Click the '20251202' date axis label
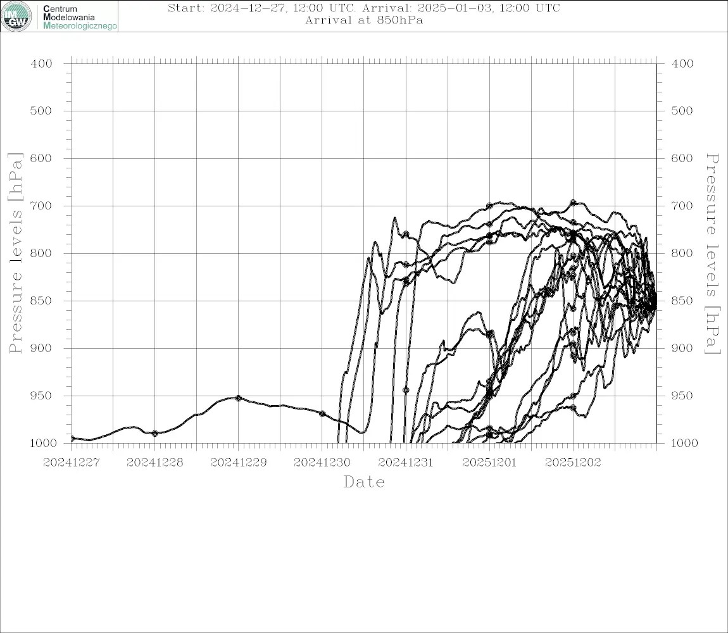Screen dimensions: 728x633 click(573, 463)
